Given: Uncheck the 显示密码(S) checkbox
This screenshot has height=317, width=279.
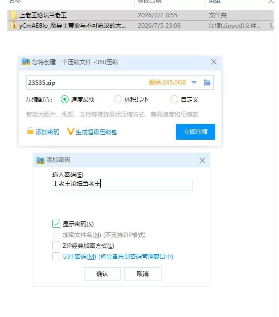Looking at the screenshot, I should point(56,224).
